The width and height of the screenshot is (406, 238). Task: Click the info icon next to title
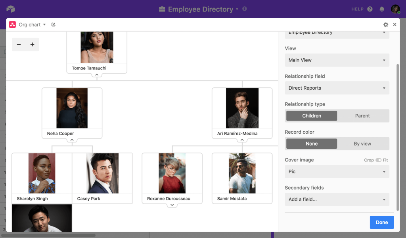point(244,9)
